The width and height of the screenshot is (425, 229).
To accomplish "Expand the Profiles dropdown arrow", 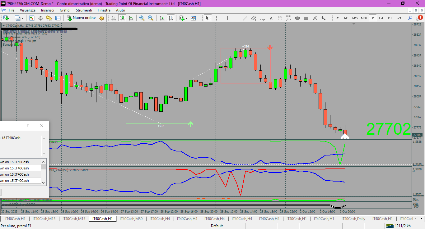I will click(x=22, y=18).
